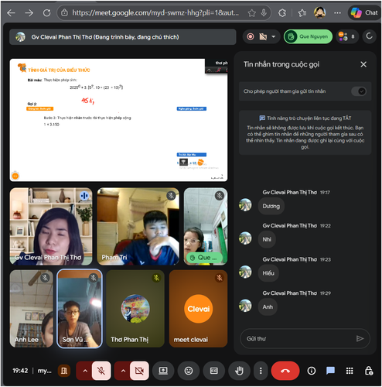
Task: Open the browser profile avatar
Action: [x=319, y=12]
